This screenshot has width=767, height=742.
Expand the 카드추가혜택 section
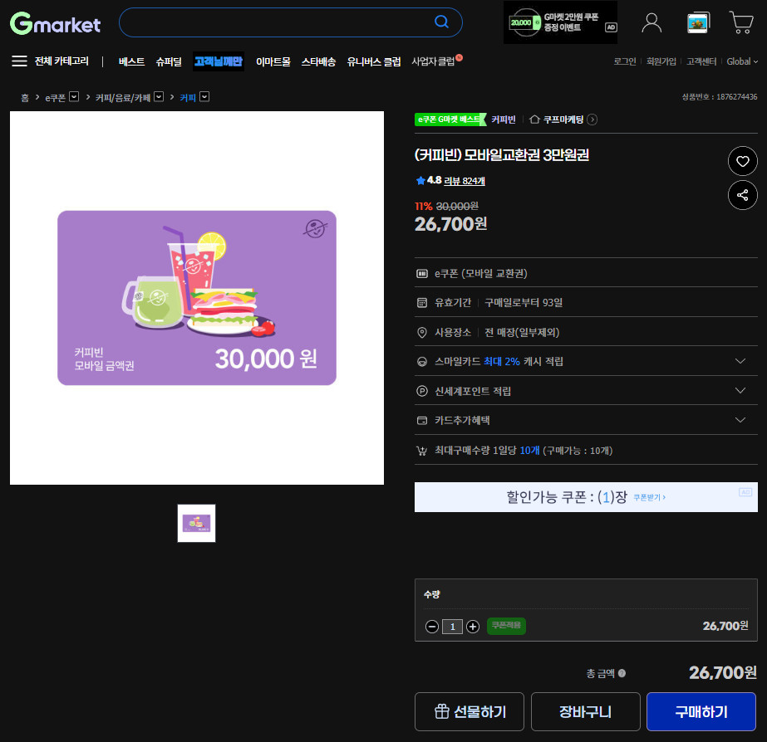tap(739, 419)
